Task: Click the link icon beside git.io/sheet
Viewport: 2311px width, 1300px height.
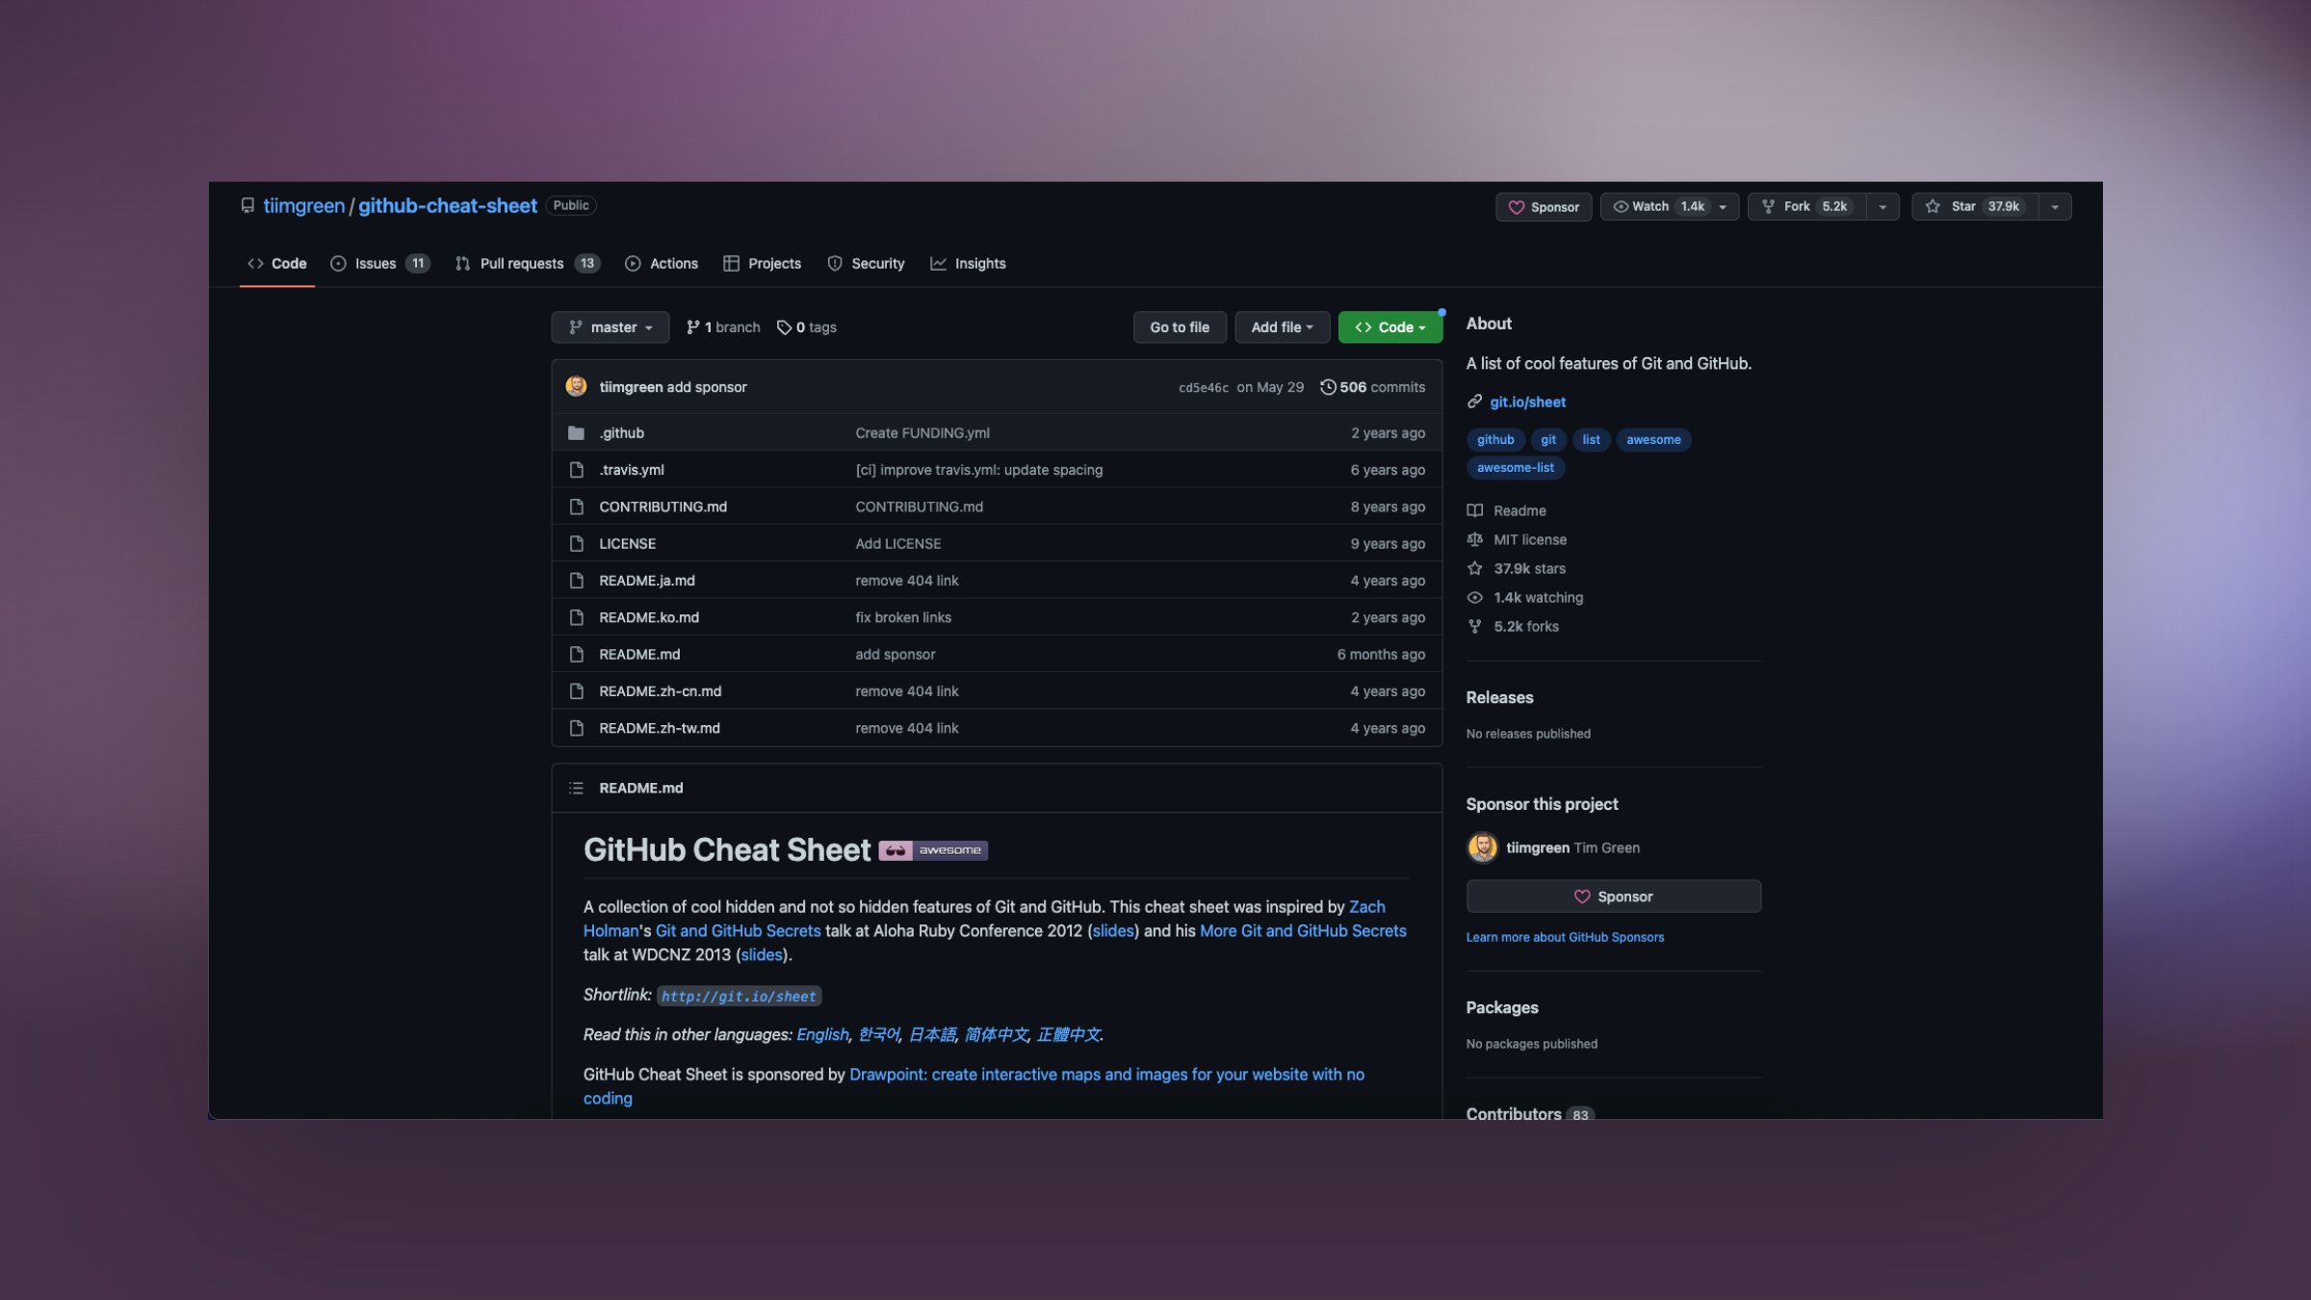Action: [1473, 402]
